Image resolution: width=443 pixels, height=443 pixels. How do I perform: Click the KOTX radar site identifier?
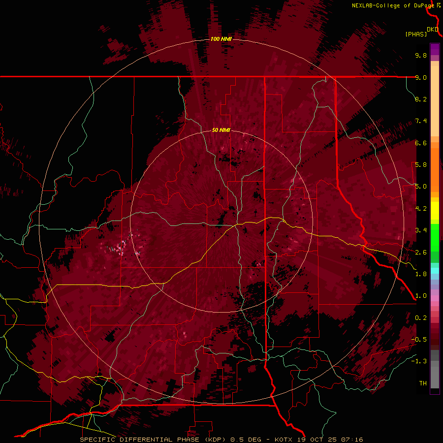click(x=284, y=440)
